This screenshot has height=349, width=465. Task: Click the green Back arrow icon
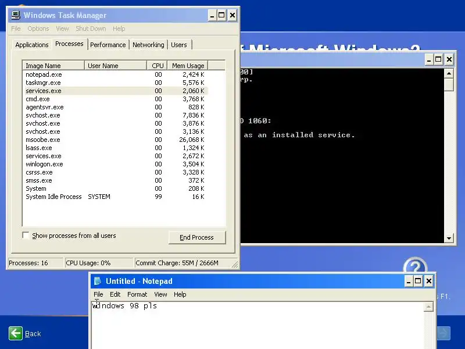(16, 333)
